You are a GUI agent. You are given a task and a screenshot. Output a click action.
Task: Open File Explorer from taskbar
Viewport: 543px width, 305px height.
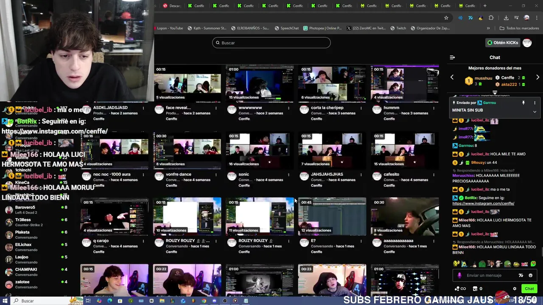(162, 301)
